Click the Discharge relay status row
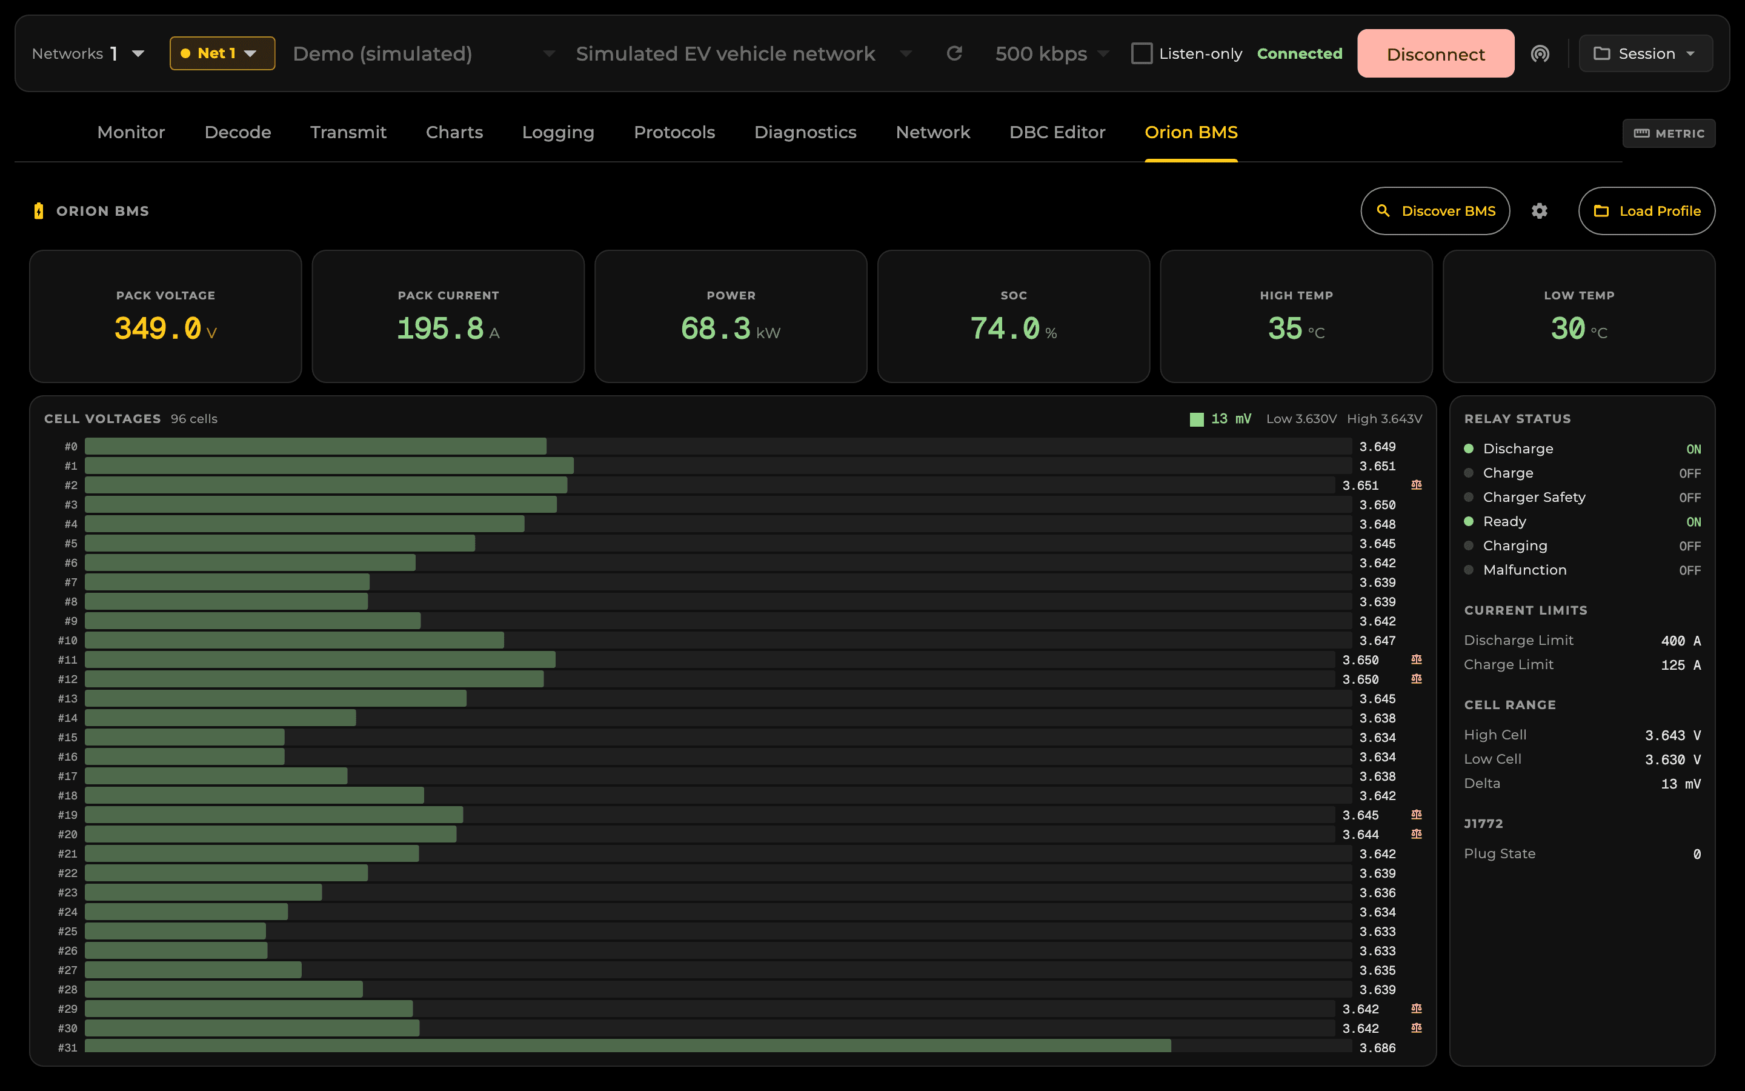The width and height of the screenshot is (1745, 1091). coord(1582,449)
